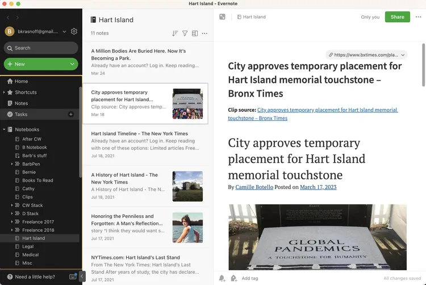The image size is (426, 285).
Task: Open dropdown arrow on New button
Action: click(x=72, y=64)
